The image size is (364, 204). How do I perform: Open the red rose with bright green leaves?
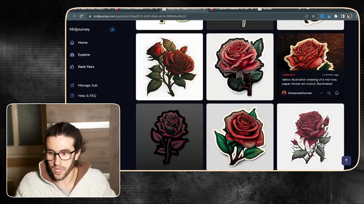coord(240,136)
